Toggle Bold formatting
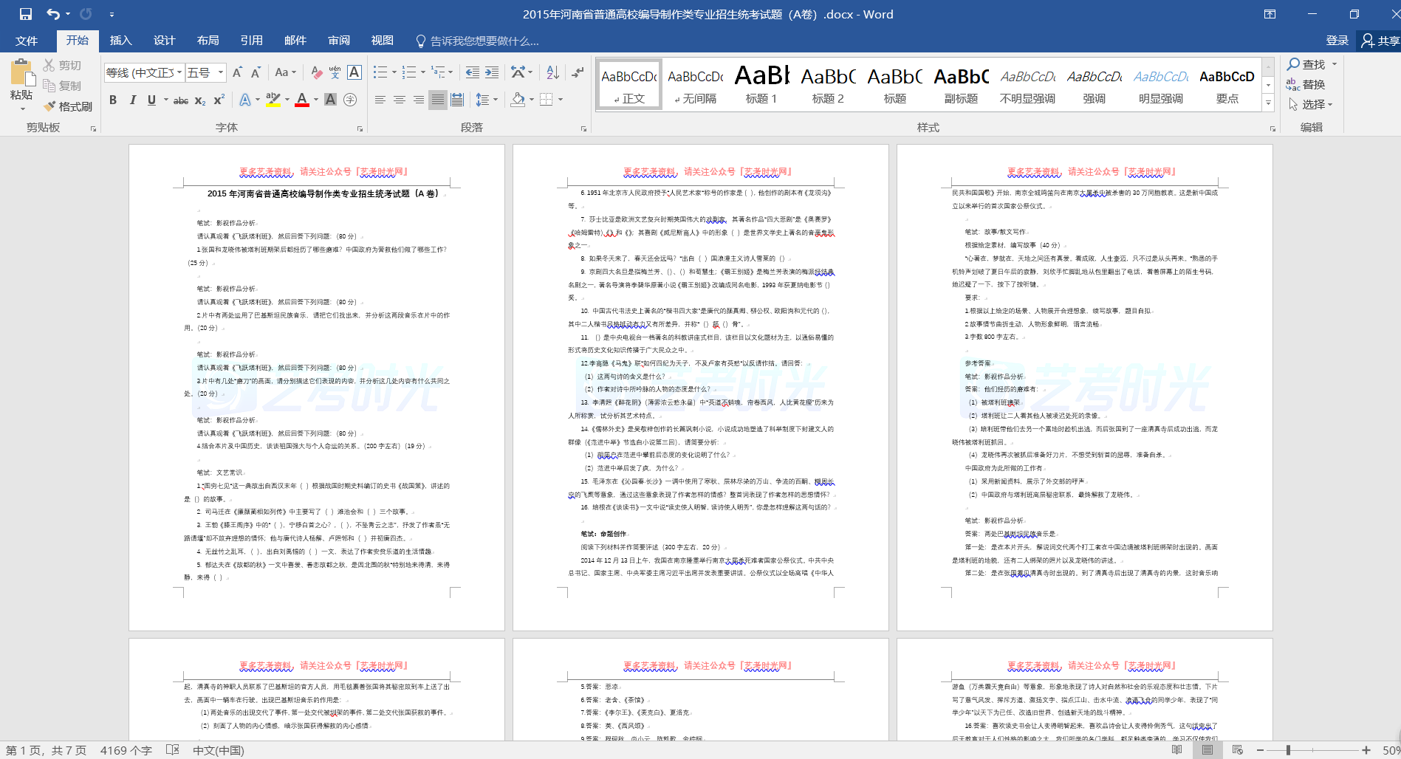 click(x=113, y=100)
